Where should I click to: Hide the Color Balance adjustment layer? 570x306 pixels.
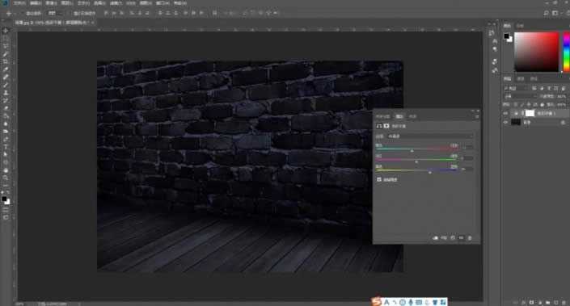(x=505, y=113)
